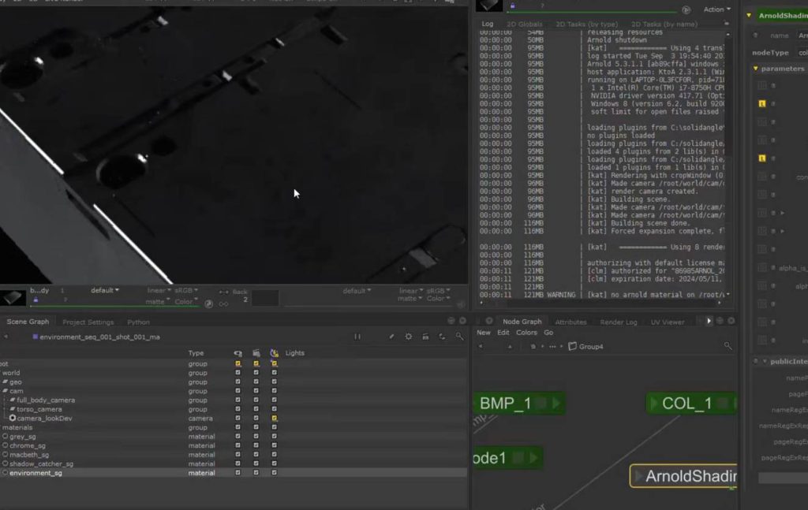Toggle the first checkbox in camera_lookDev row
808x510 pixels.
[238, 419]
